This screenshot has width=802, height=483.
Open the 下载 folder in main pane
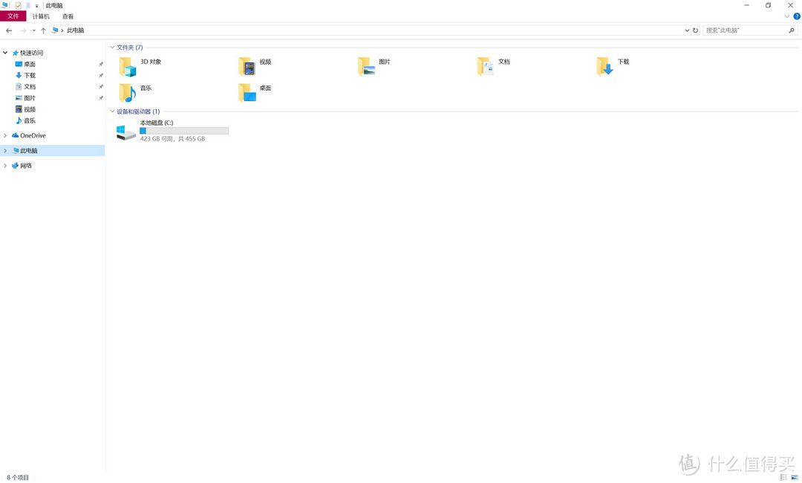[613, 67]
